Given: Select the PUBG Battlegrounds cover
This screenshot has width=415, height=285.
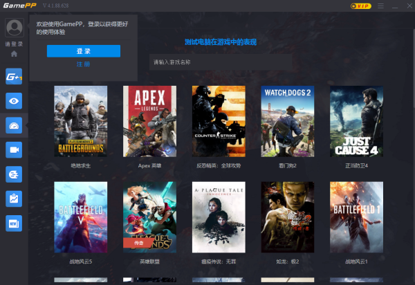Looking at the screenshot, I should 81,121.
